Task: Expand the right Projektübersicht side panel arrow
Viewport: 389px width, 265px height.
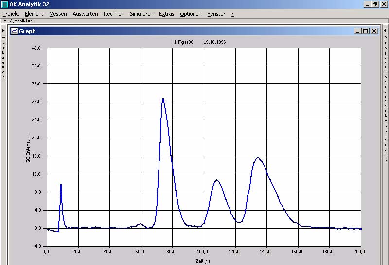Action: tap(385, 31)
